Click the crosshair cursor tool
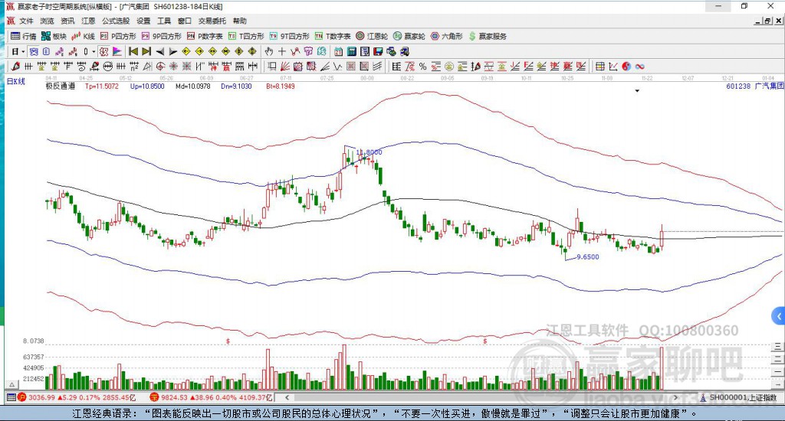 [x=282, y=51]
